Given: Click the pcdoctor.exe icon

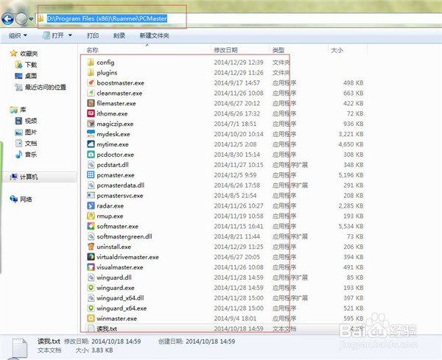Looking at the screenshot, I should pyautogui.click(x=91, y=155).
